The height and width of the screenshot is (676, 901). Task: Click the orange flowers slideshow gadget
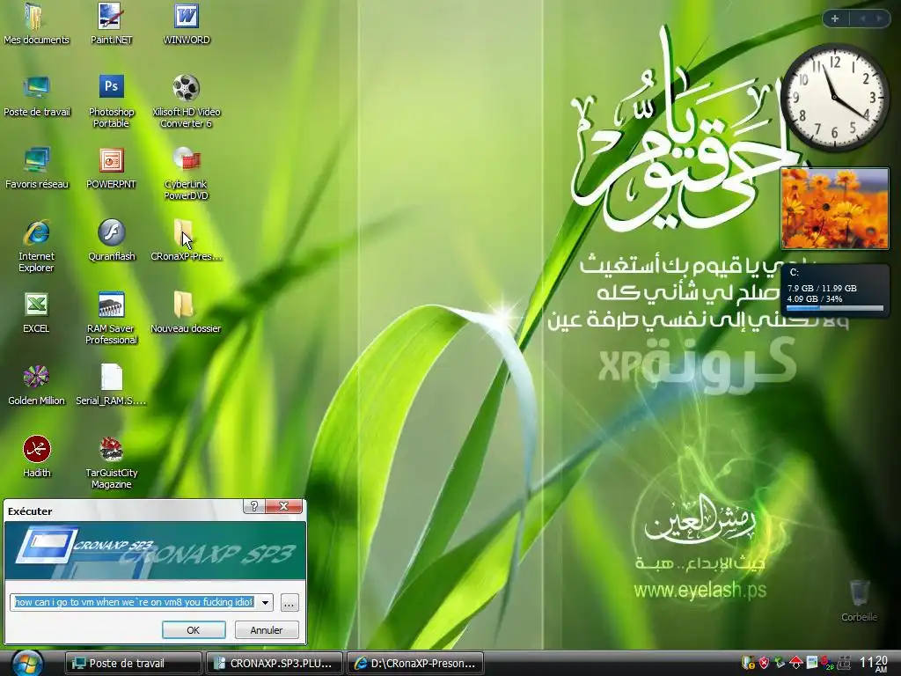coord(835,209)
